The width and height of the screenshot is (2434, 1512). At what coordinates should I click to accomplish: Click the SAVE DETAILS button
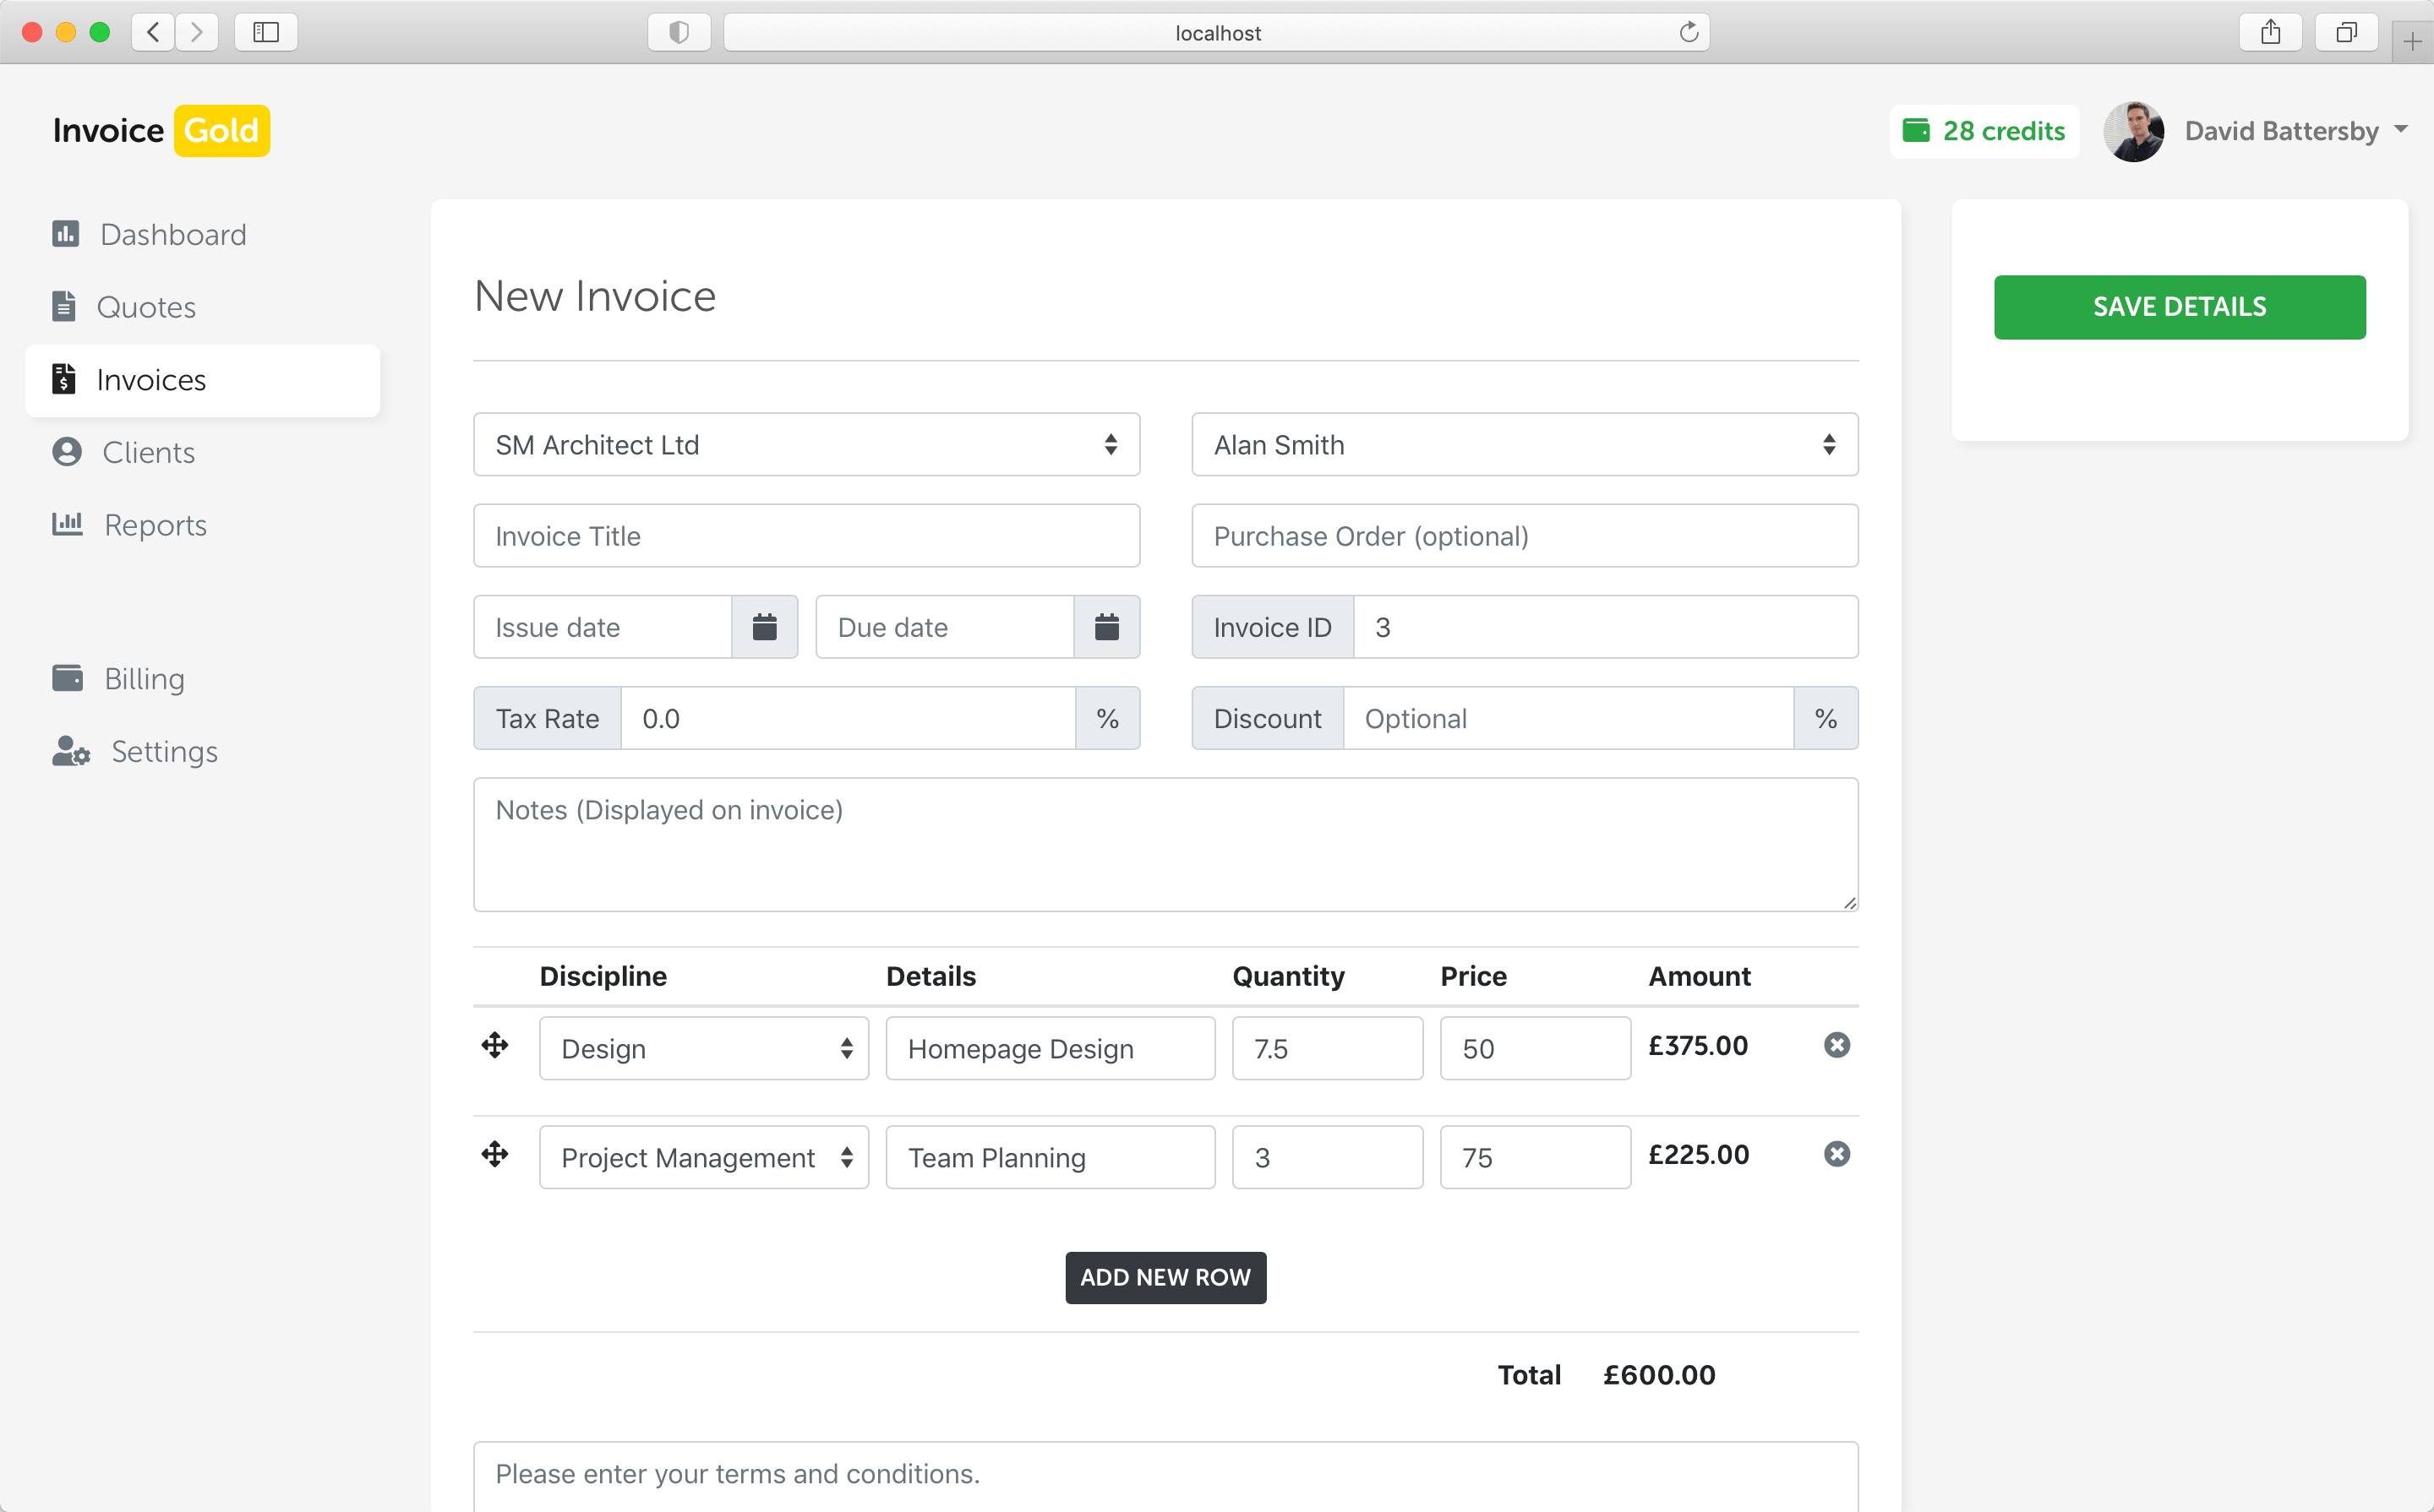2180,307
